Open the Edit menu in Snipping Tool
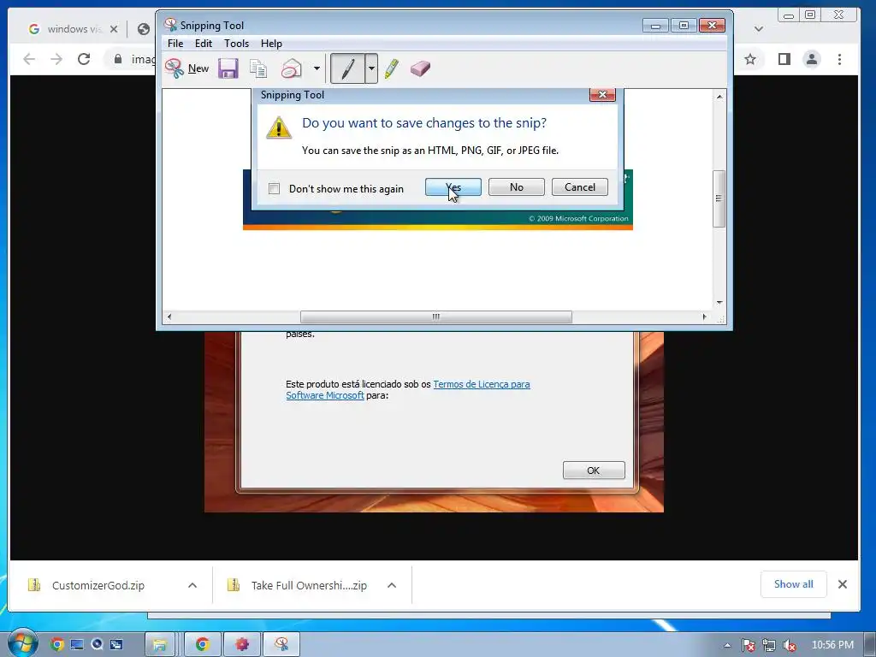The width and height of the screenshot is (876, 657). (204, 44)
